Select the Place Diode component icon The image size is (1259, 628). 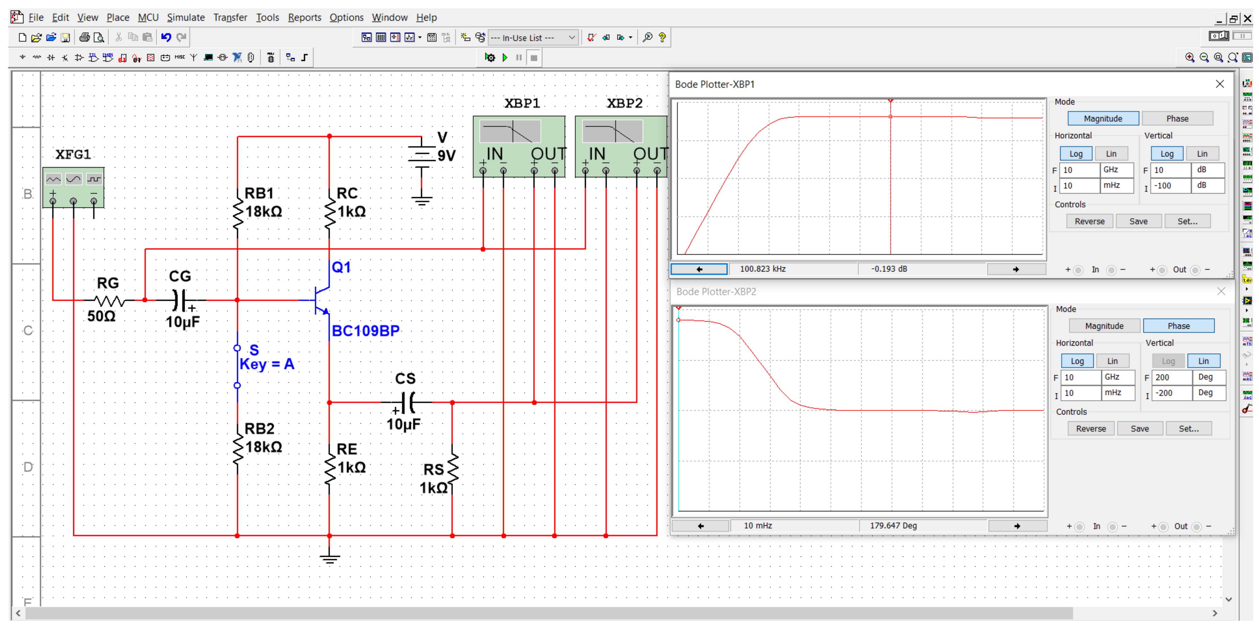[51, 58]
